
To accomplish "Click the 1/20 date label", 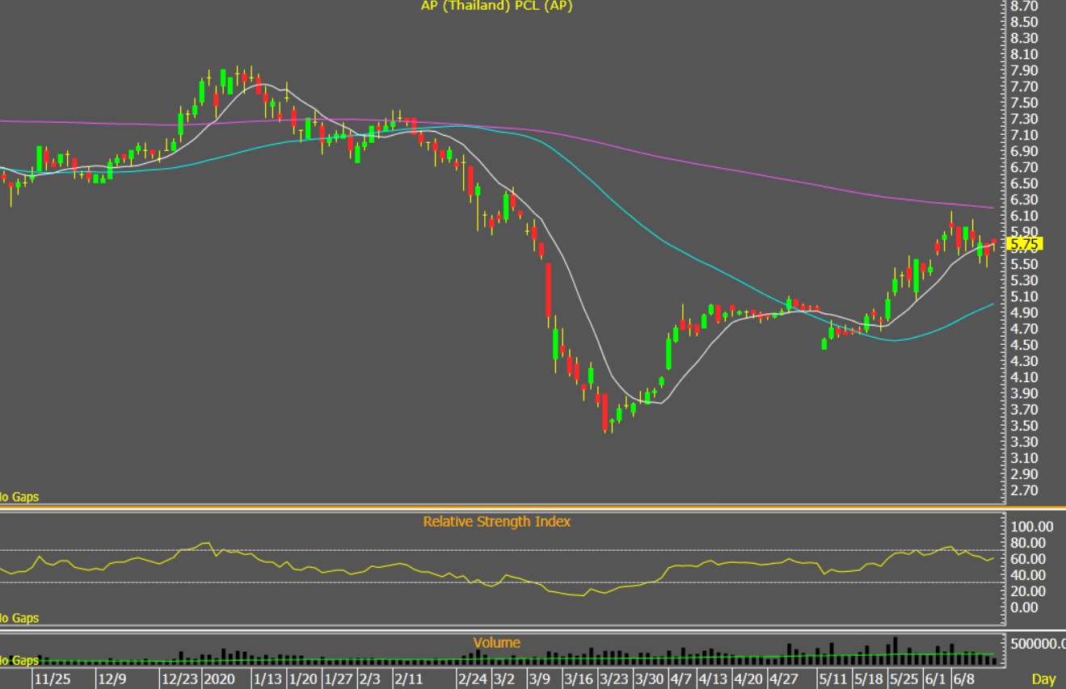I will tap(304, 678).
